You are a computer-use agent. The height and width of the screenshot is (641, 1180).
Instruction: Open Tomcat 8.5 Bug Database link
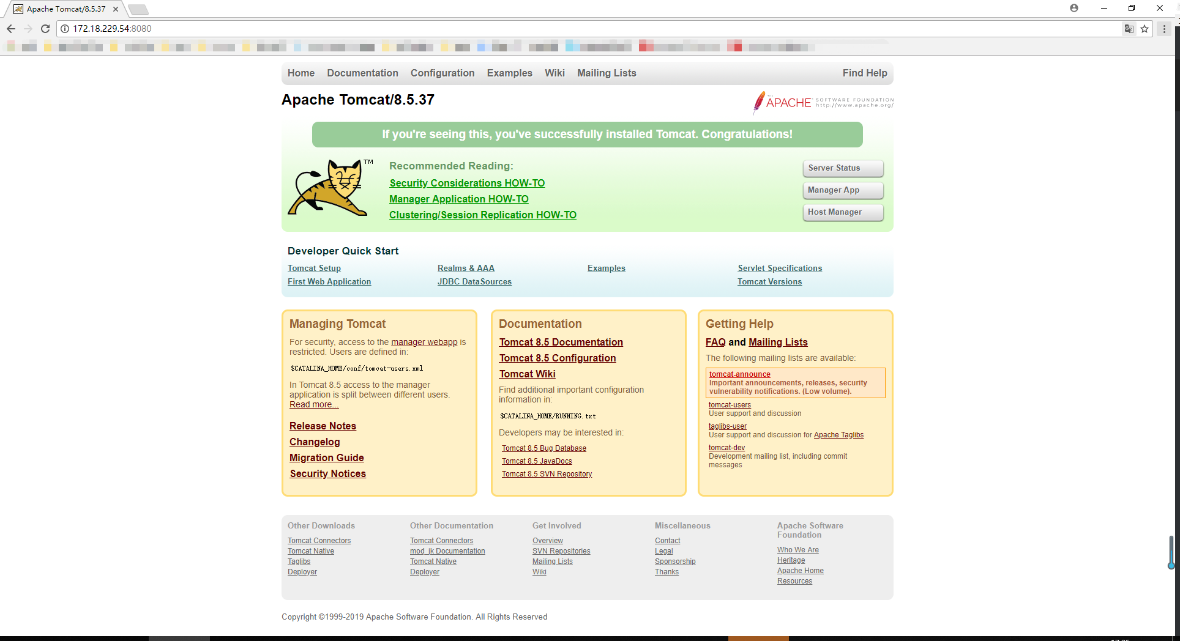coord(544,448)
